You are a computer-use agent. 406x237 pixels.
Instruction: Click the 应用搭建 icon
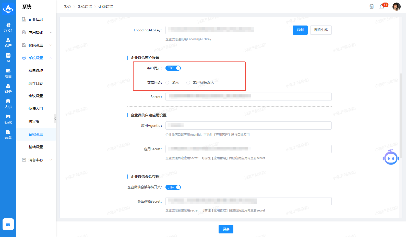(24, 32)
